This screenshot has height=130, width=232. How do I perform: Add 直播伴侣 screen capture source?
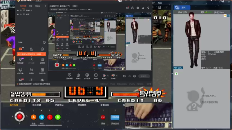(x=69, y=76)
